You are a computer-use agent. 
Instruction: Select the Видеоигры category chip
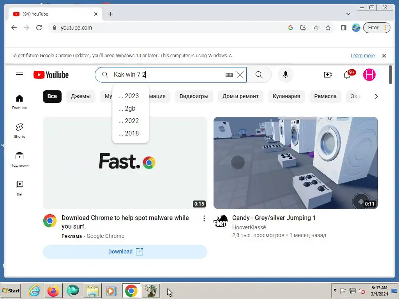click(194, 97)
